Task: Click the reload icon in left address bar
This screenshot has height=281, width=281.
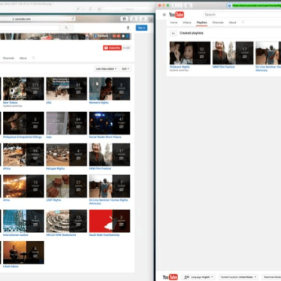Action: click(x=73, y=19)
